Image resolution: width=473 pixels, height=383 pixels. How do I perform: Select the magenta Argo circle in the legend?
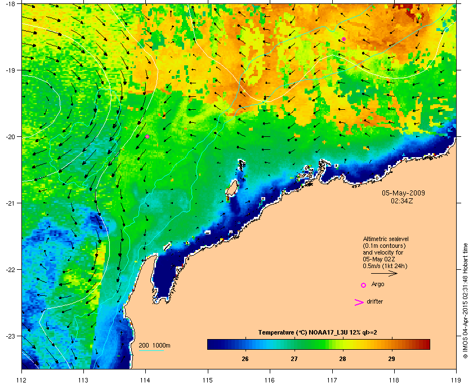(x=364, y=285)
